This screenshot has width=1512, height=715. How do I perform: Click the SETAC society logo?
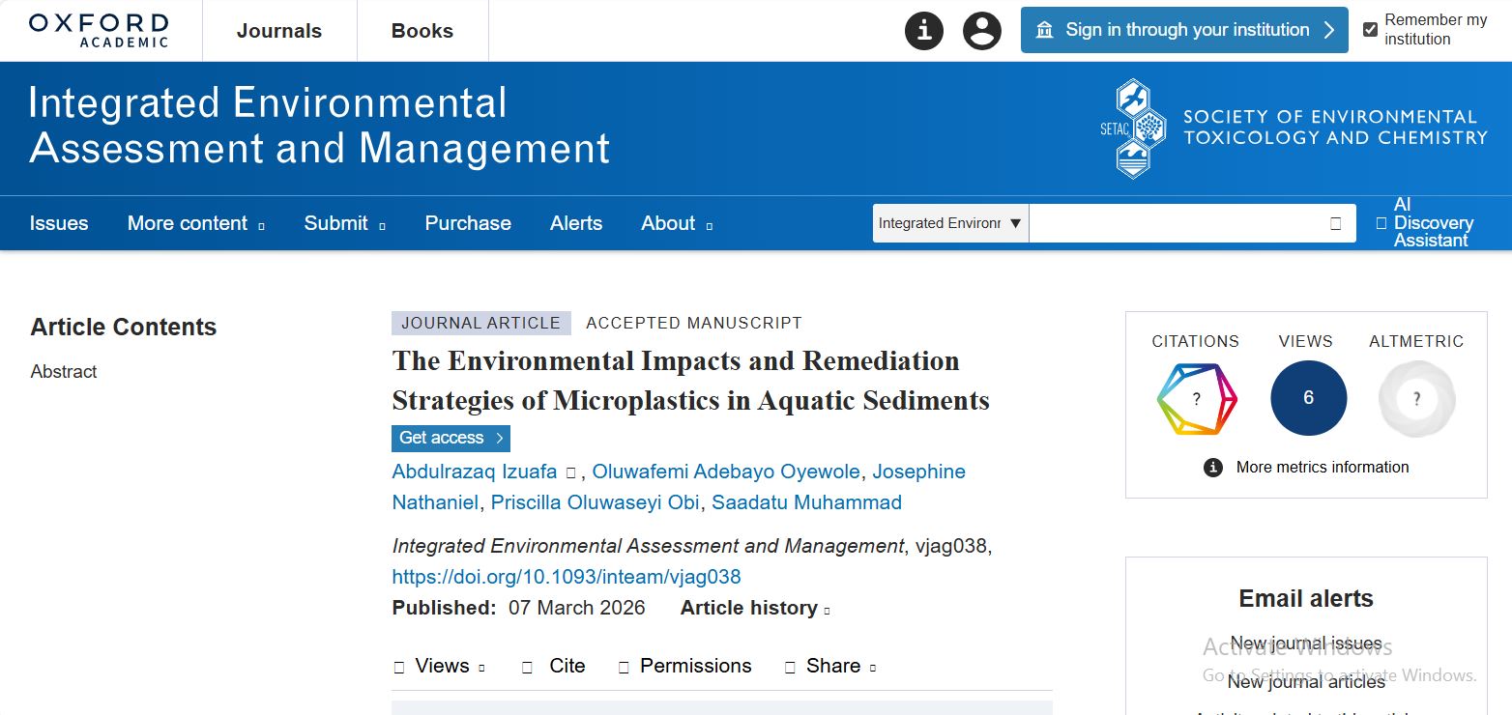coord(1293,128)
